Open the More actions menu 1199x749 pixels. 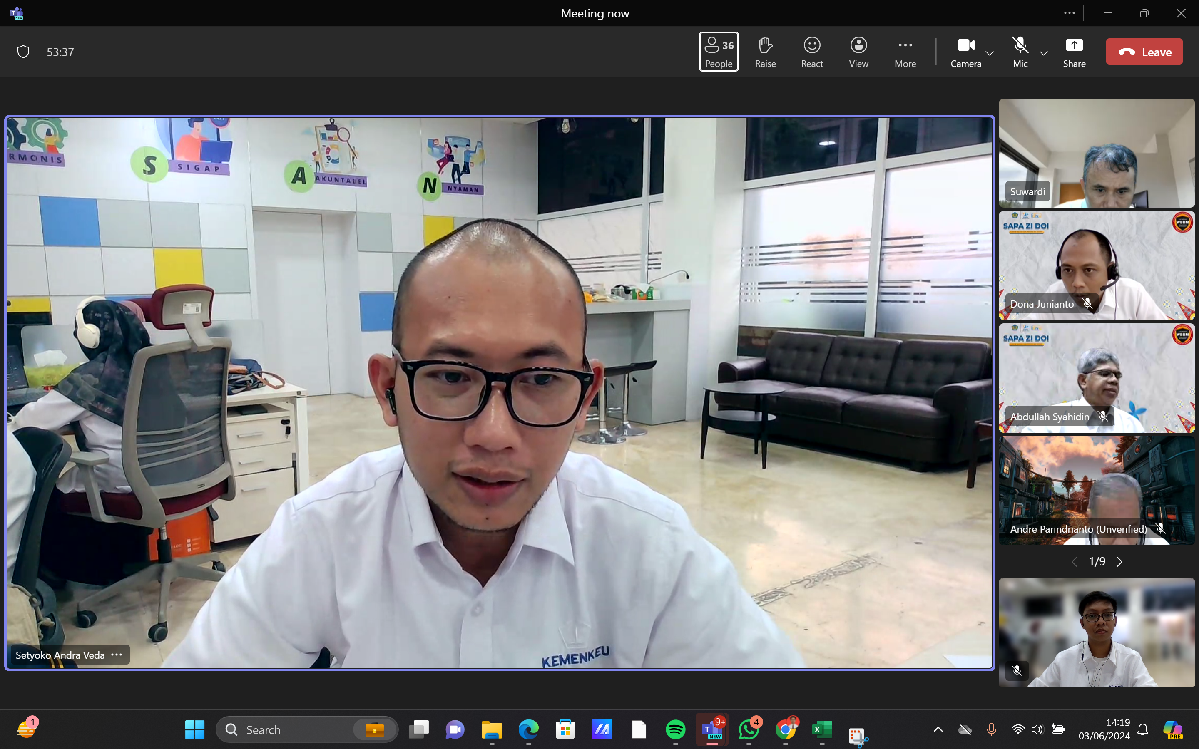(905, 52)
